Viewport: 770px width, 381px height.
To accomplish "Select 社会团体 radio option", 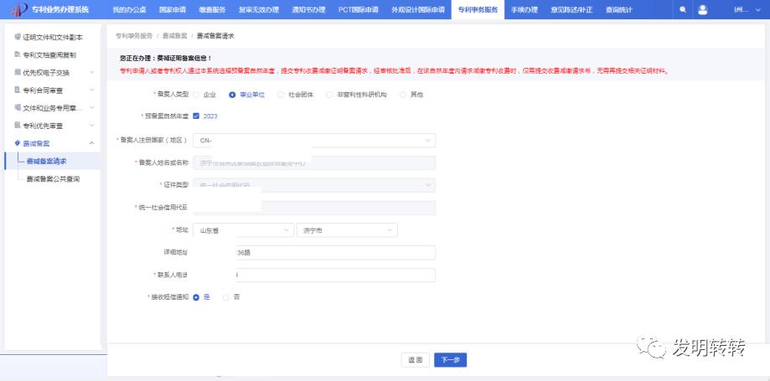I will tap(281, 95).
